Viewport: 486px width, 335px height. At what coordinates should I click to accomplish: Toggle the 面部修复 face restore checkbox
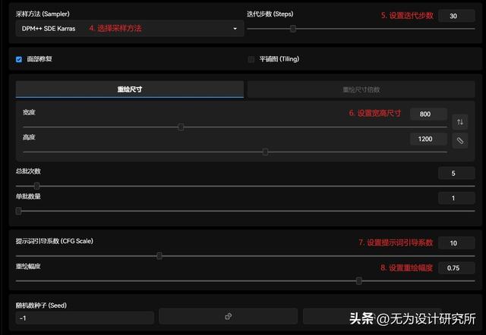click(x=19, y=59)
